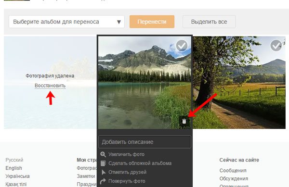
Task: Open the Сообщения footer link
Action: point(233,171)
